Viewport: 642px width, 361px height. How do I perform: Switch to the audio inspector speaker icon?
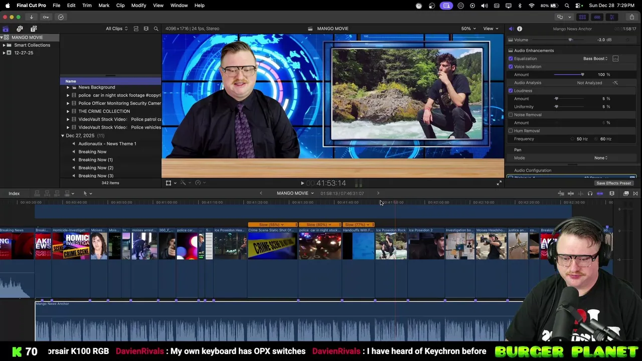point(511,29)
